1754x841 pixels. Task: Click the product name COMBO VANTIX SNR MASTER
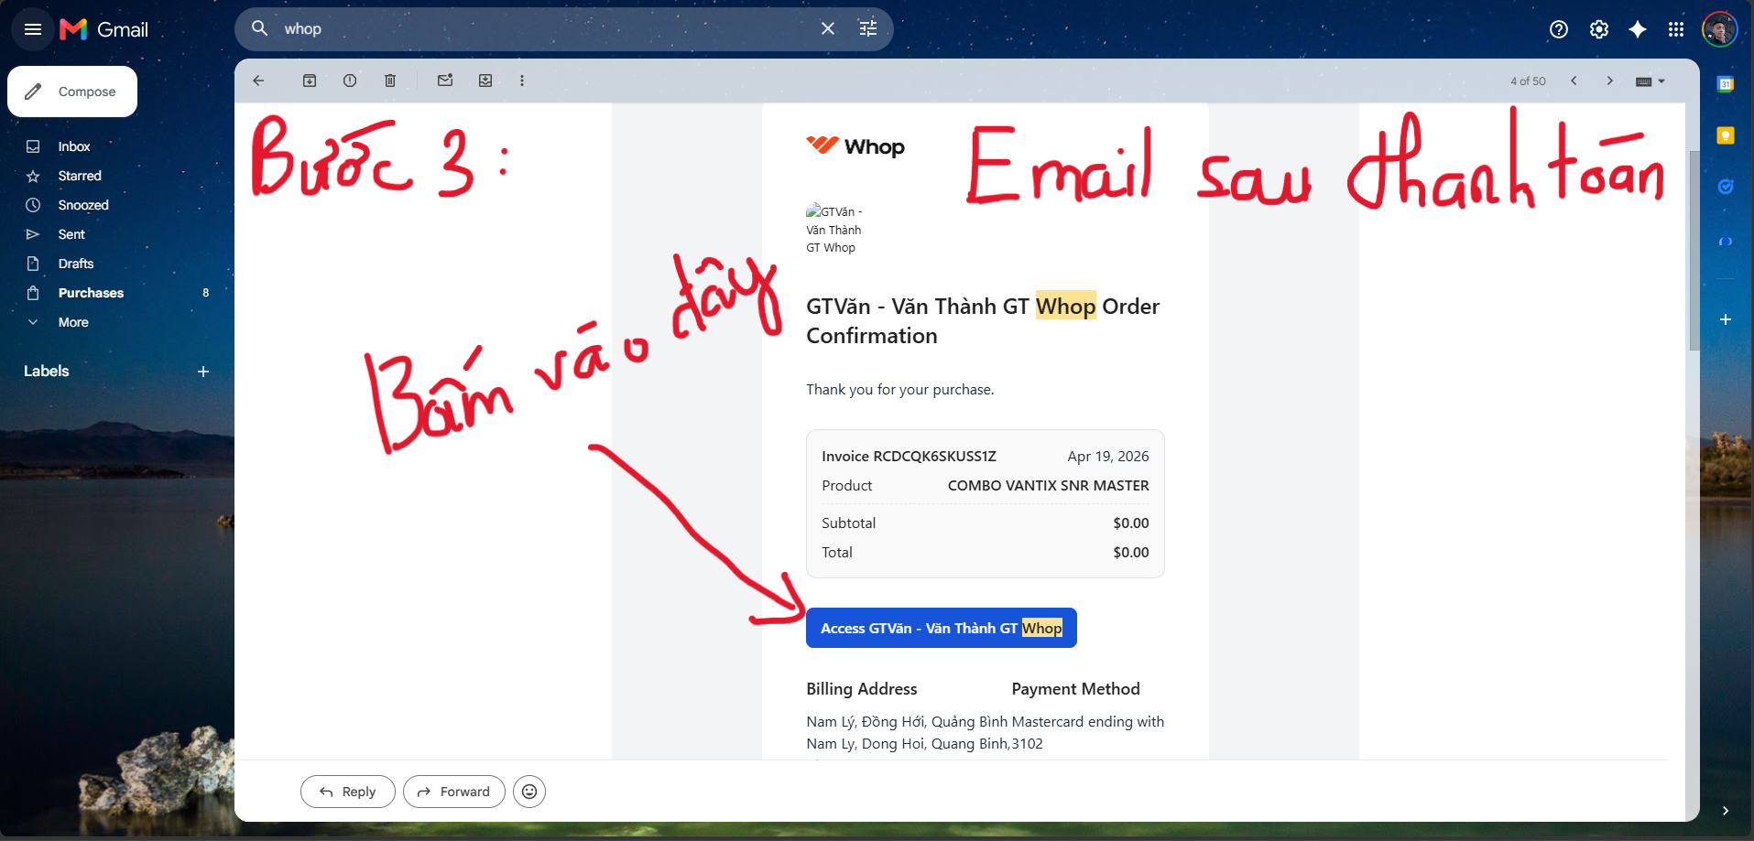pos(1049,485)
